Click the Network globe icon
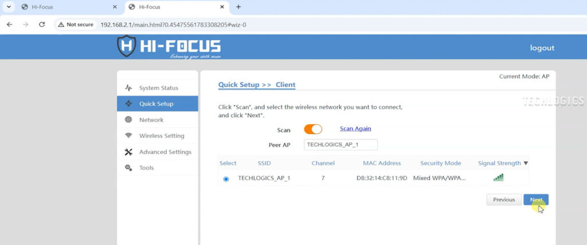 pos(128,120)
